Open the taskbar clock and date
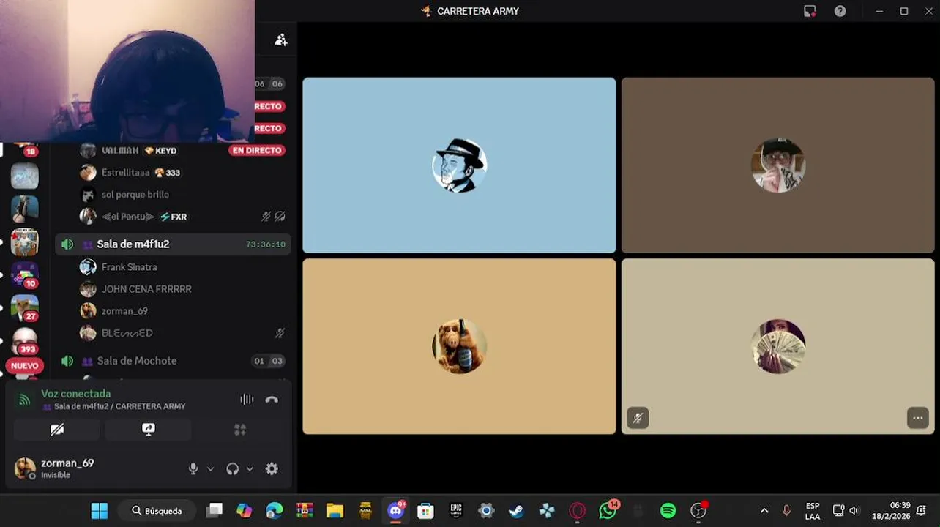Viewport: 940px width, 527px height. point(891,511)
